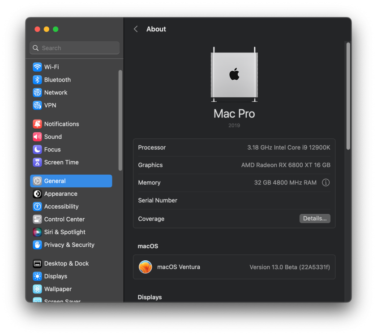Click the sidebar scrollbar

point(120,120)
